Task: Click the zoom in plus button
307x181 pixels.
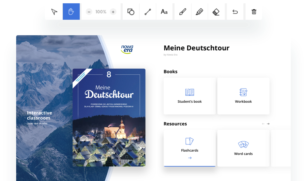Action: pyautogui.click(x=113, y=12)
